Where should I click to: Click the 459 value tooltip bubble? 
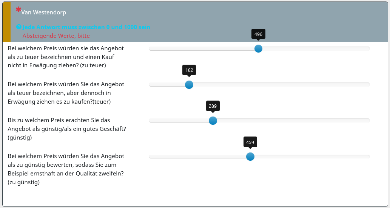pos(250,142)
